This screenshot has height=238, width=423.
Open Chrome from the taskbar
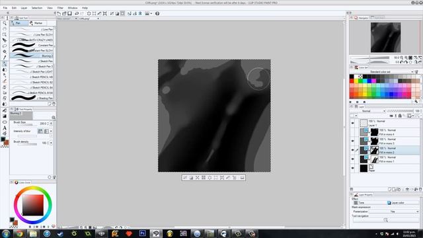point(19,233)
